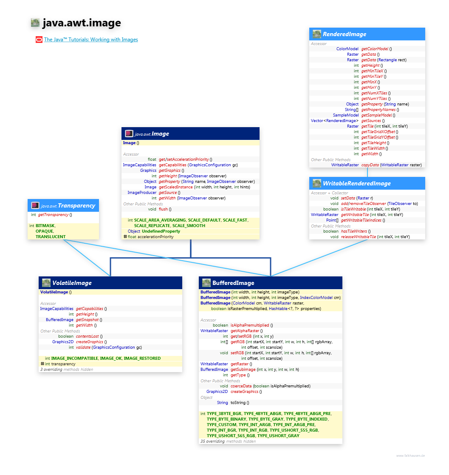This screenshot has height=475, width=449.
Task: Click get/setAccelerationPriority method
Action: 184,159
